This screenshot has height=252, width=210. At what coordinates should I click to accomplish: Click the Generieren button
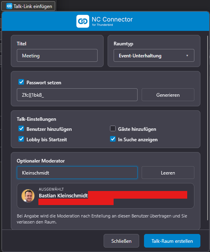168,95
